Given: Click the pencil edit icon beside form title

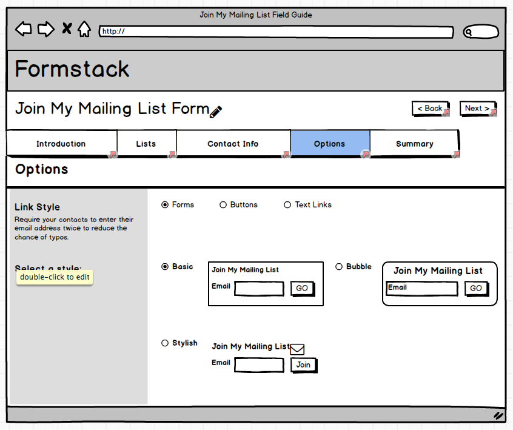Looking at the screenshot, I should [x=216, y=112].
